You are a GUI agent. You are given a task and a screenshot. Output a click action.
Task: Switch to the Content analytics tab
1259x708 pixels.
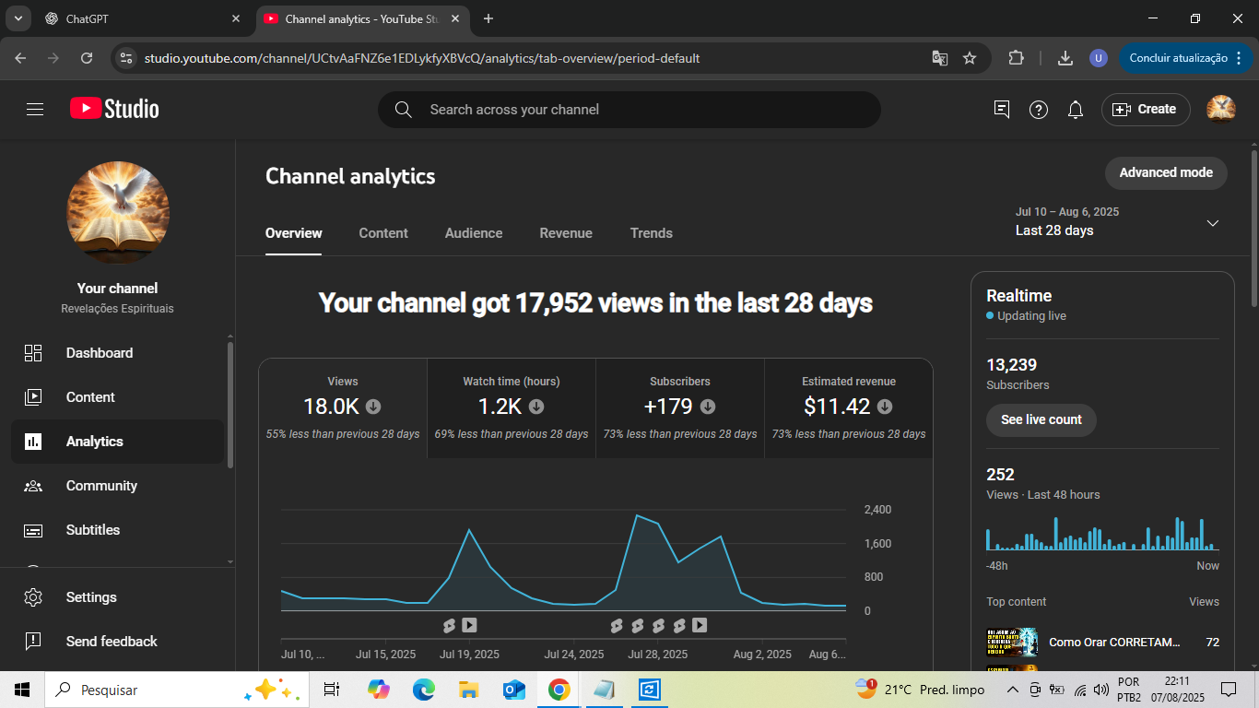click(383, 233)
